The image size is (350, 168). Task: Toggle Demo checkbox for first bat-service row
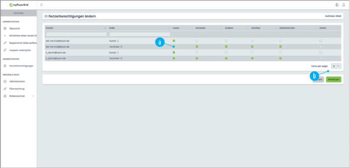coord(321,41)
